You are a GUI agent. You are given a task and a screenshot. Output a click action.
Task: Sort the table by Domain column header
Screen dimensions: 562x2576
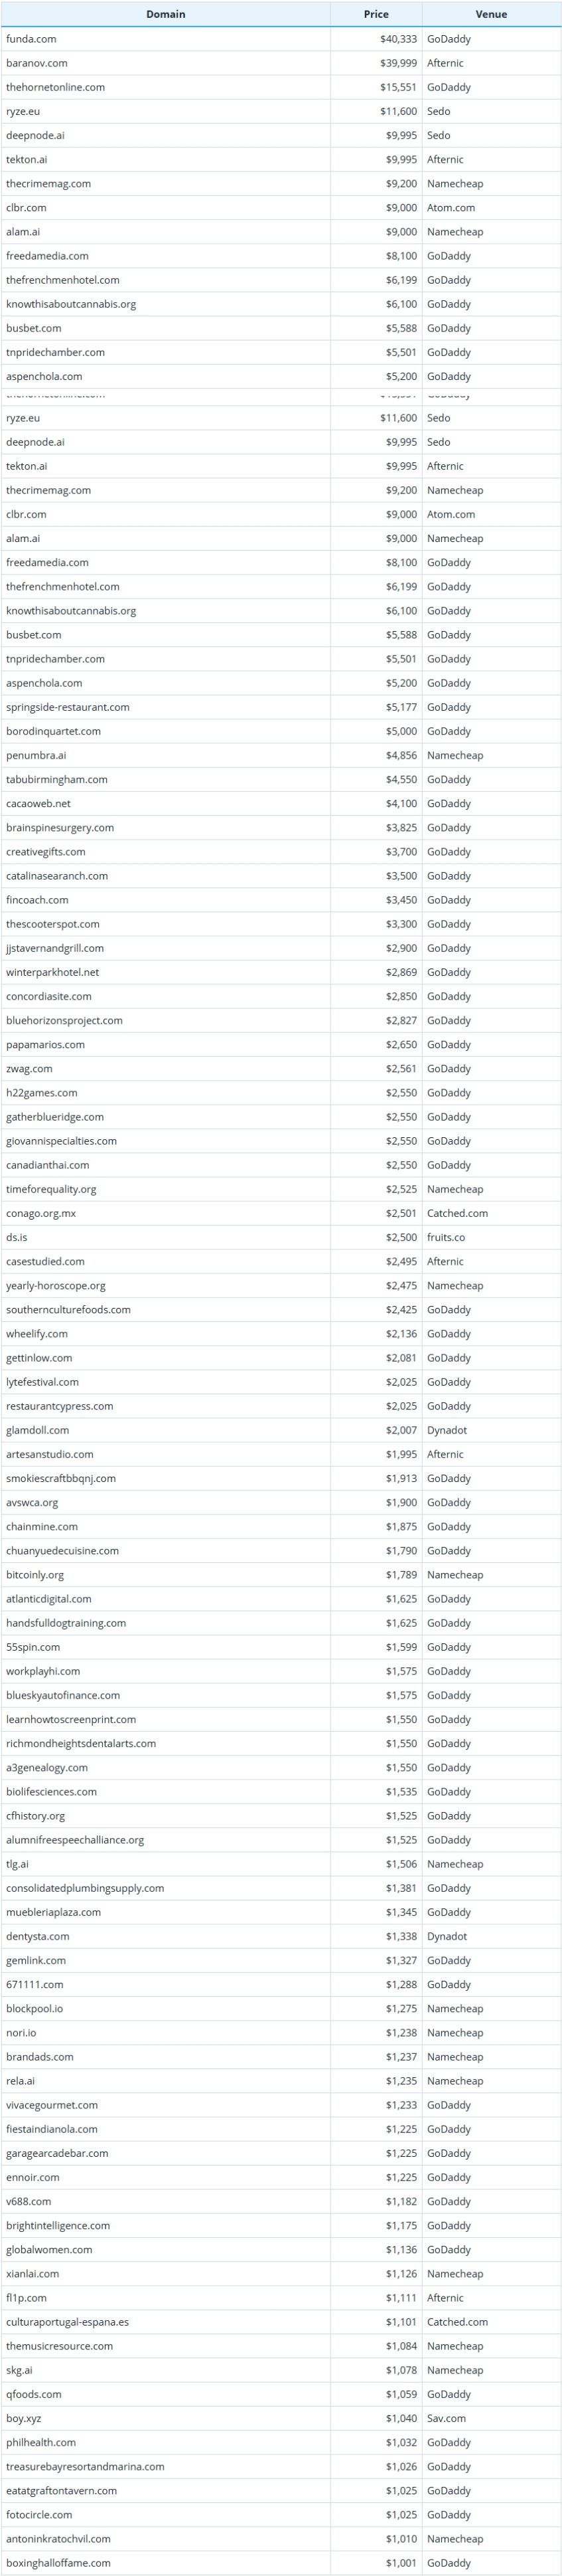click(x=166, y=14)
